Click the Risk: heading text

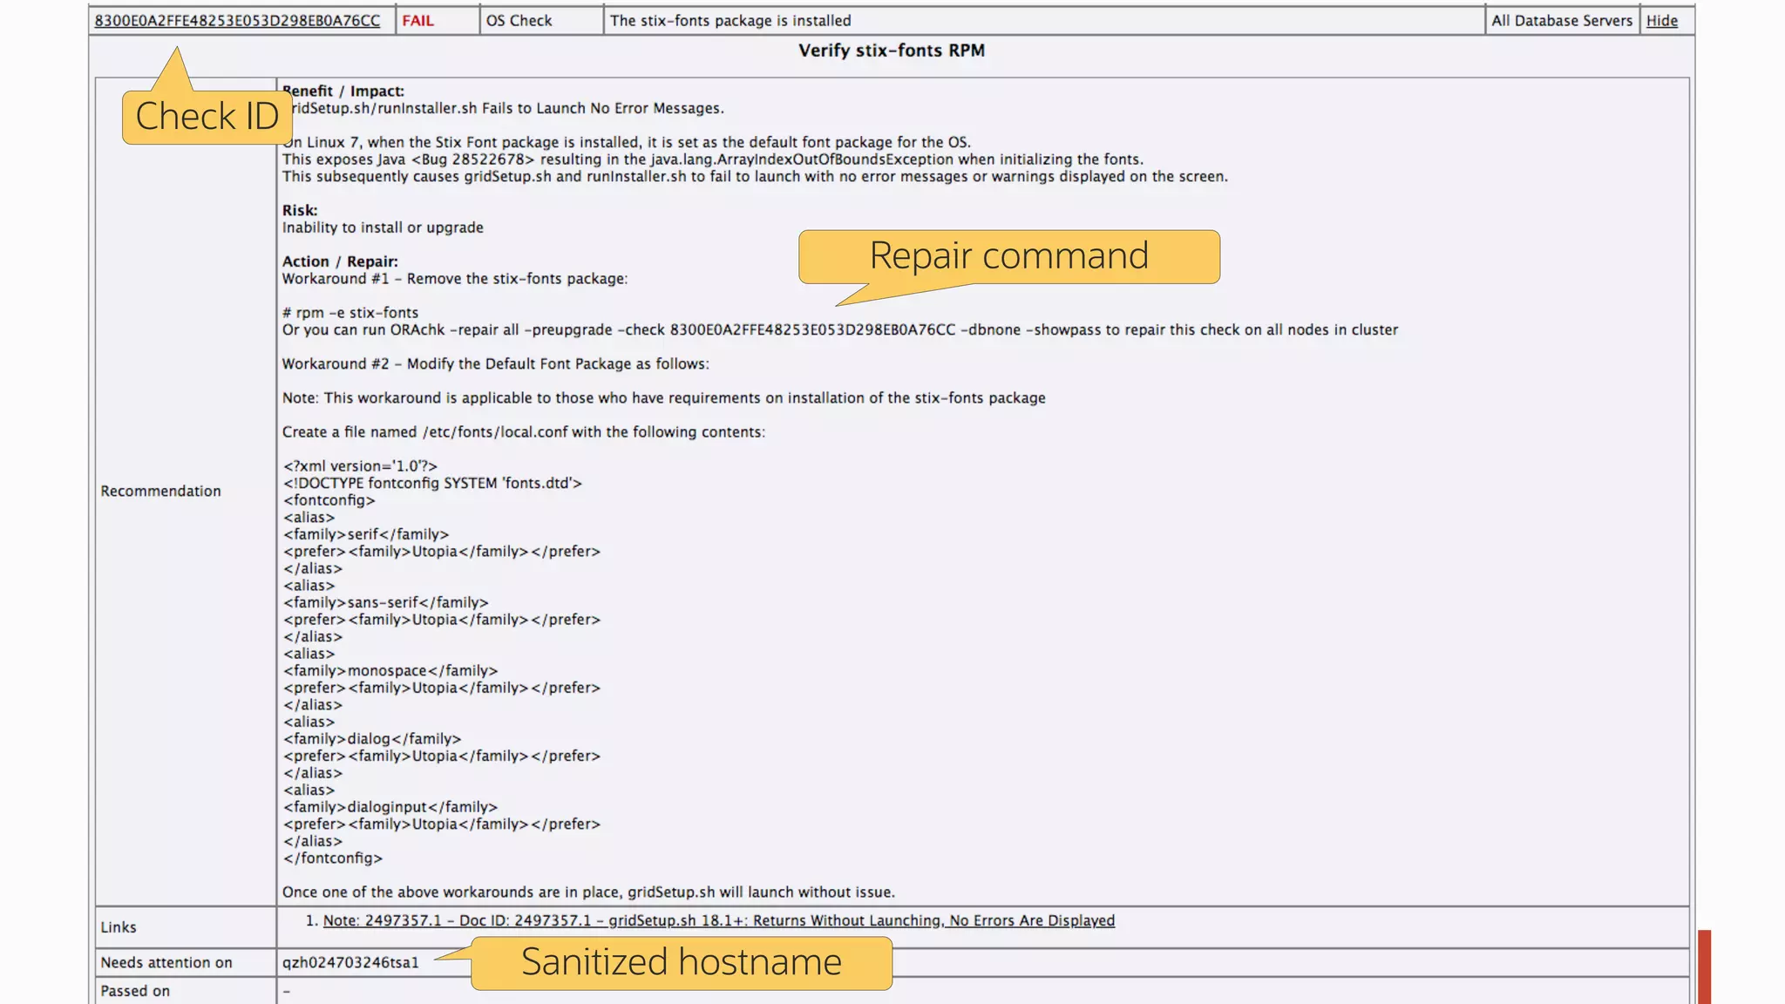pyautogui.click(x=299, y=210)
